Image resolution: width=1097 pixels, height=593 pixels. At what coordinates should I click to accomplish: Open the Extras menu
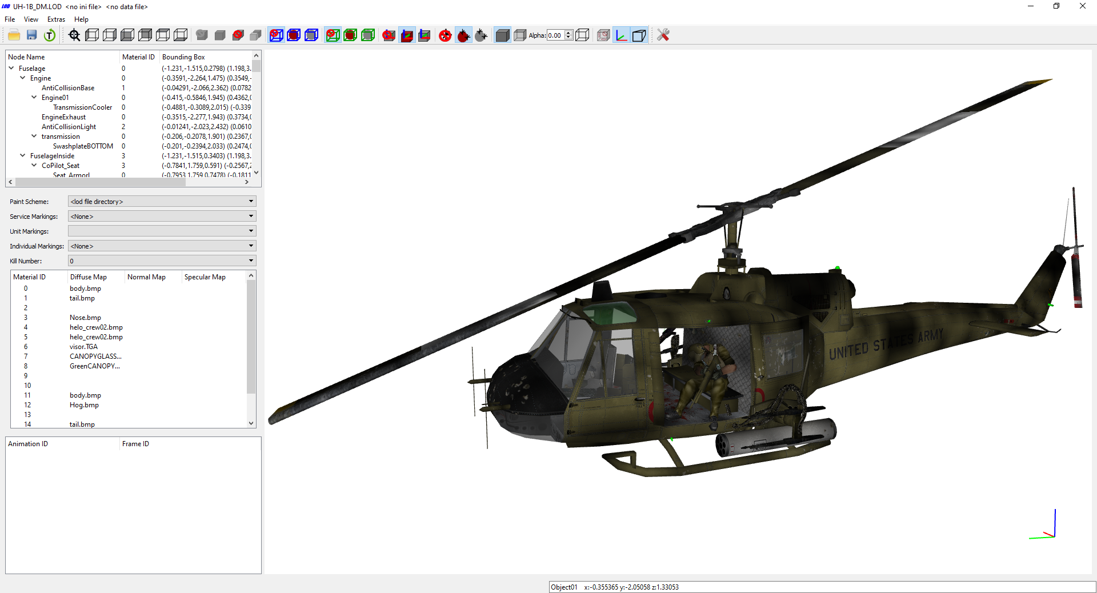[x=56, y=19]
